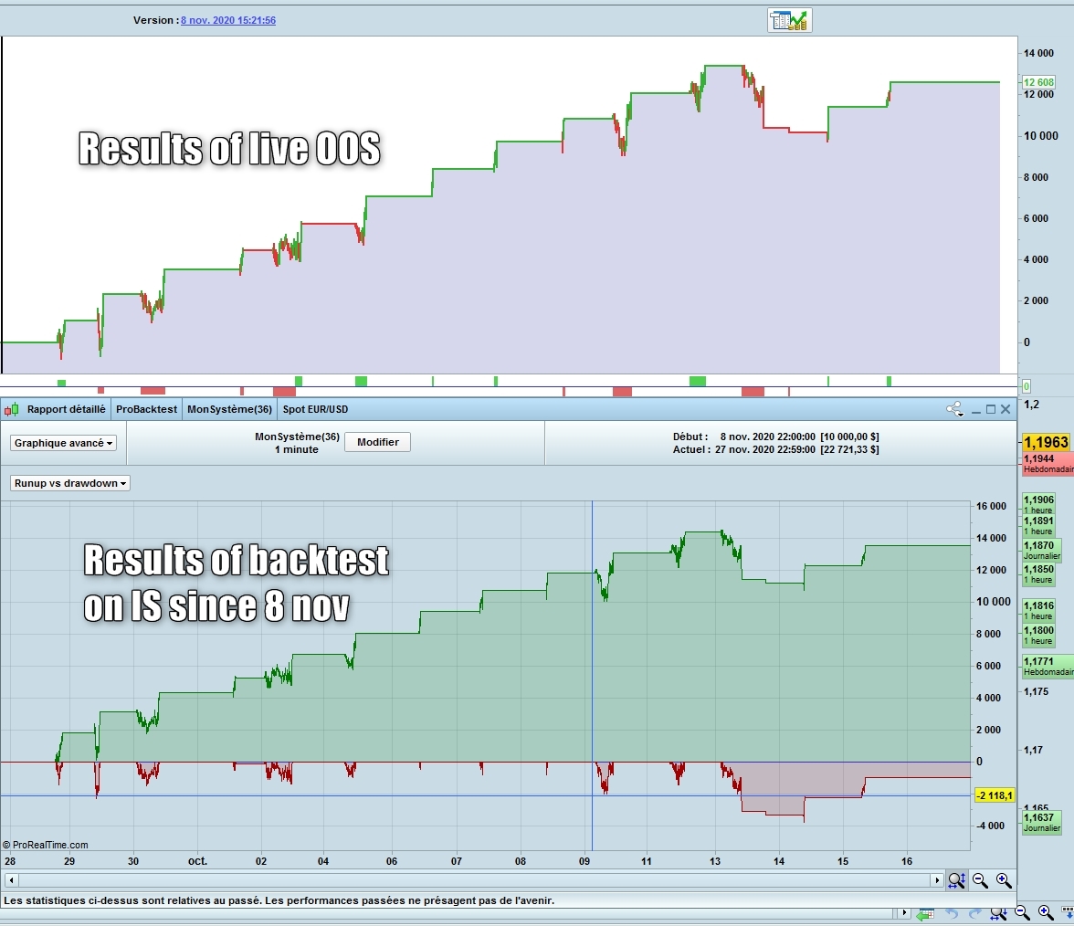Viewport: 1074px width, 926px height.
Task: Select the Rapport détaillé title segment
Action: click(67, 409)
